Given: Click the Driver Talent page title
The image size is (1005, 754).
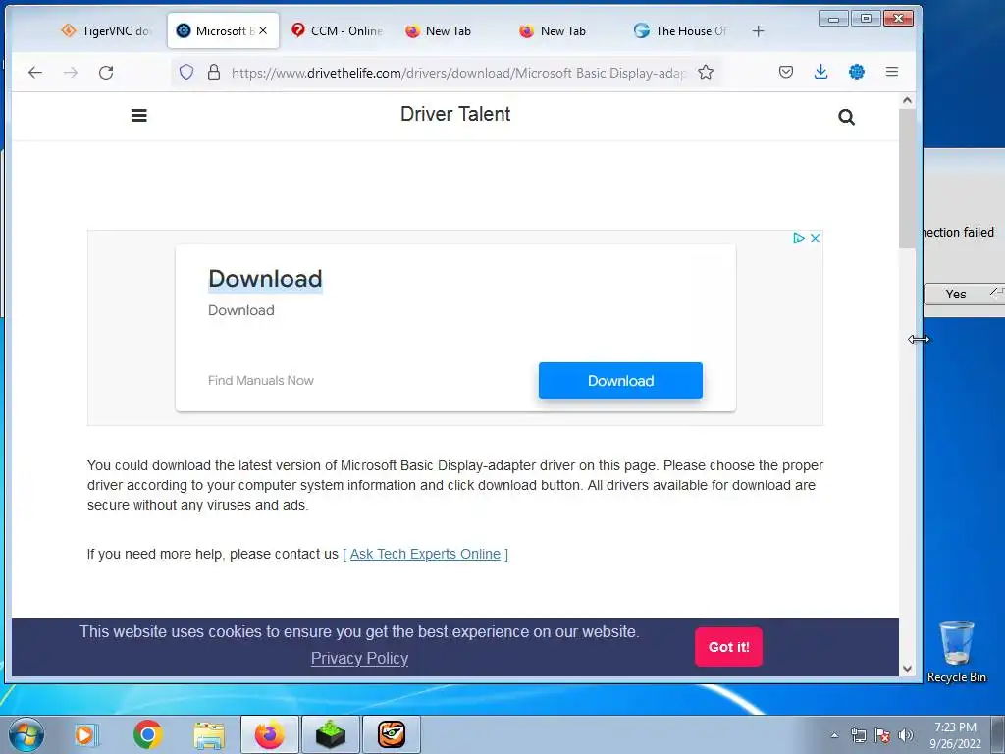Looking at the screenshot, I should [x=455, y=114].
